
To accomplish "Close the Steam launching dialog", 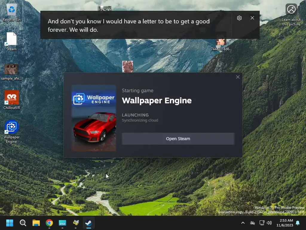I will tap(238, 77).
